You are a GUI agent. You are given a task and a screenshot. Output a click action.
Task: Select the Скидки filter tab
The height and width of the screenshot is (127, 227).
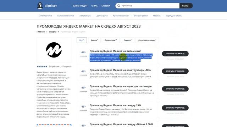[128, 40]
